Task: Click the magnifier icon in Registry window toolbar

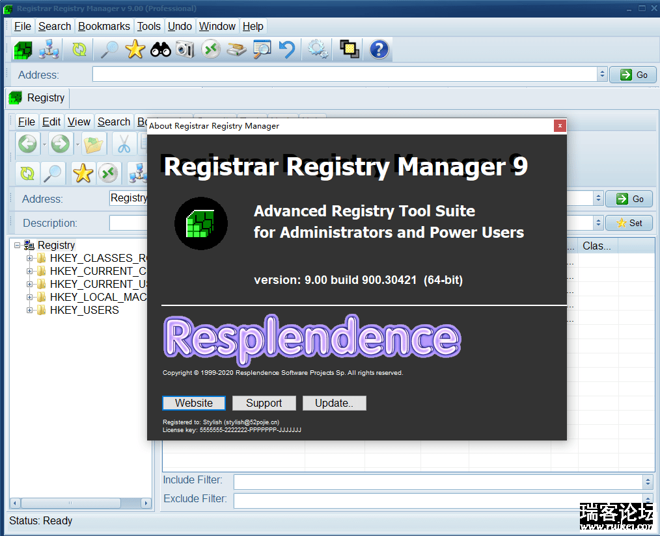Action: tap(53, 173)
